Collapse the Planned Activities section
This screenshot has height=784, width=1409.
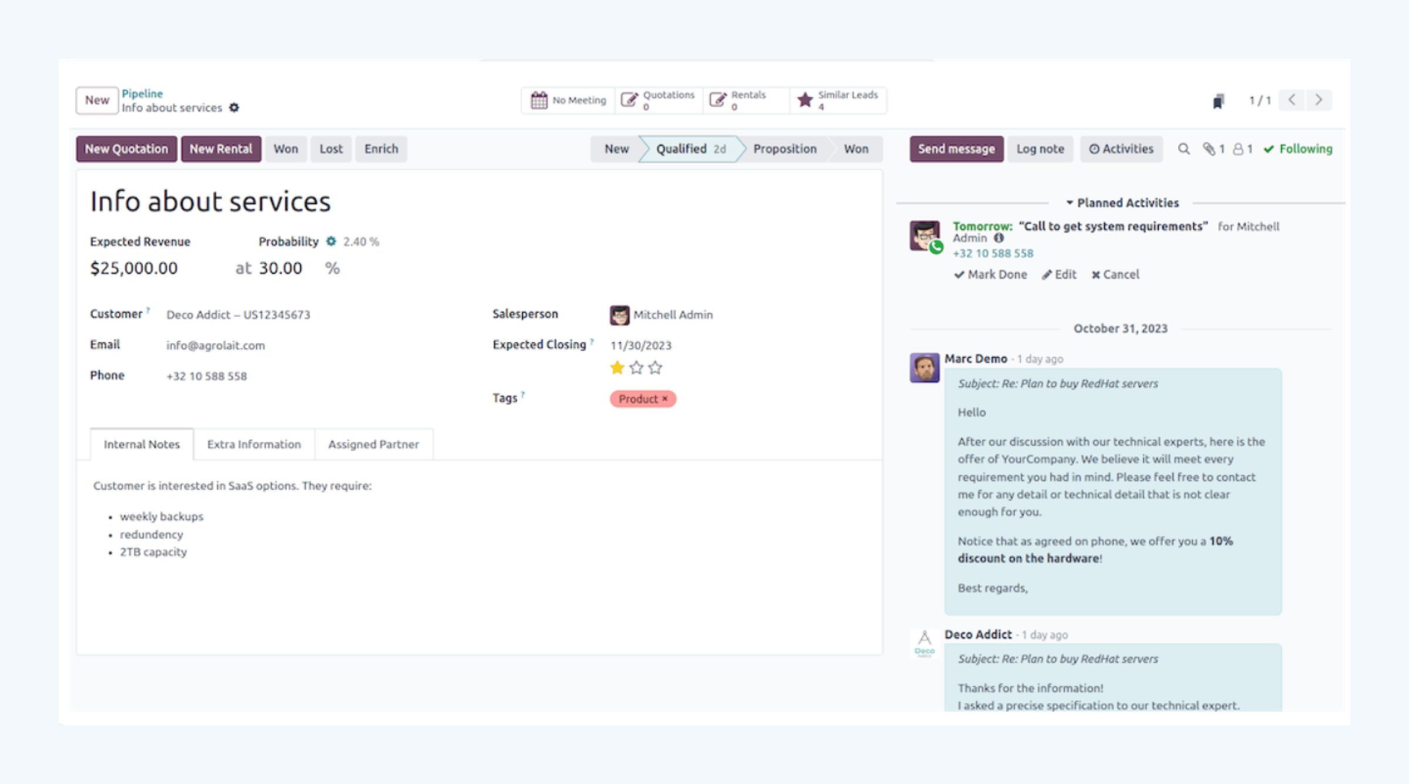click(x=1122, y=203)
